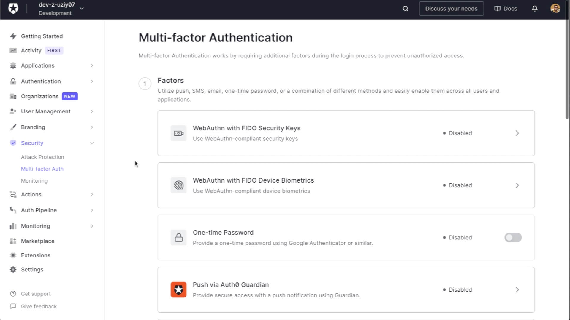Click the Push via Auth0 Guardian icon
The width and height of the screenshot is (570, 320).
(x=178, y=289)
